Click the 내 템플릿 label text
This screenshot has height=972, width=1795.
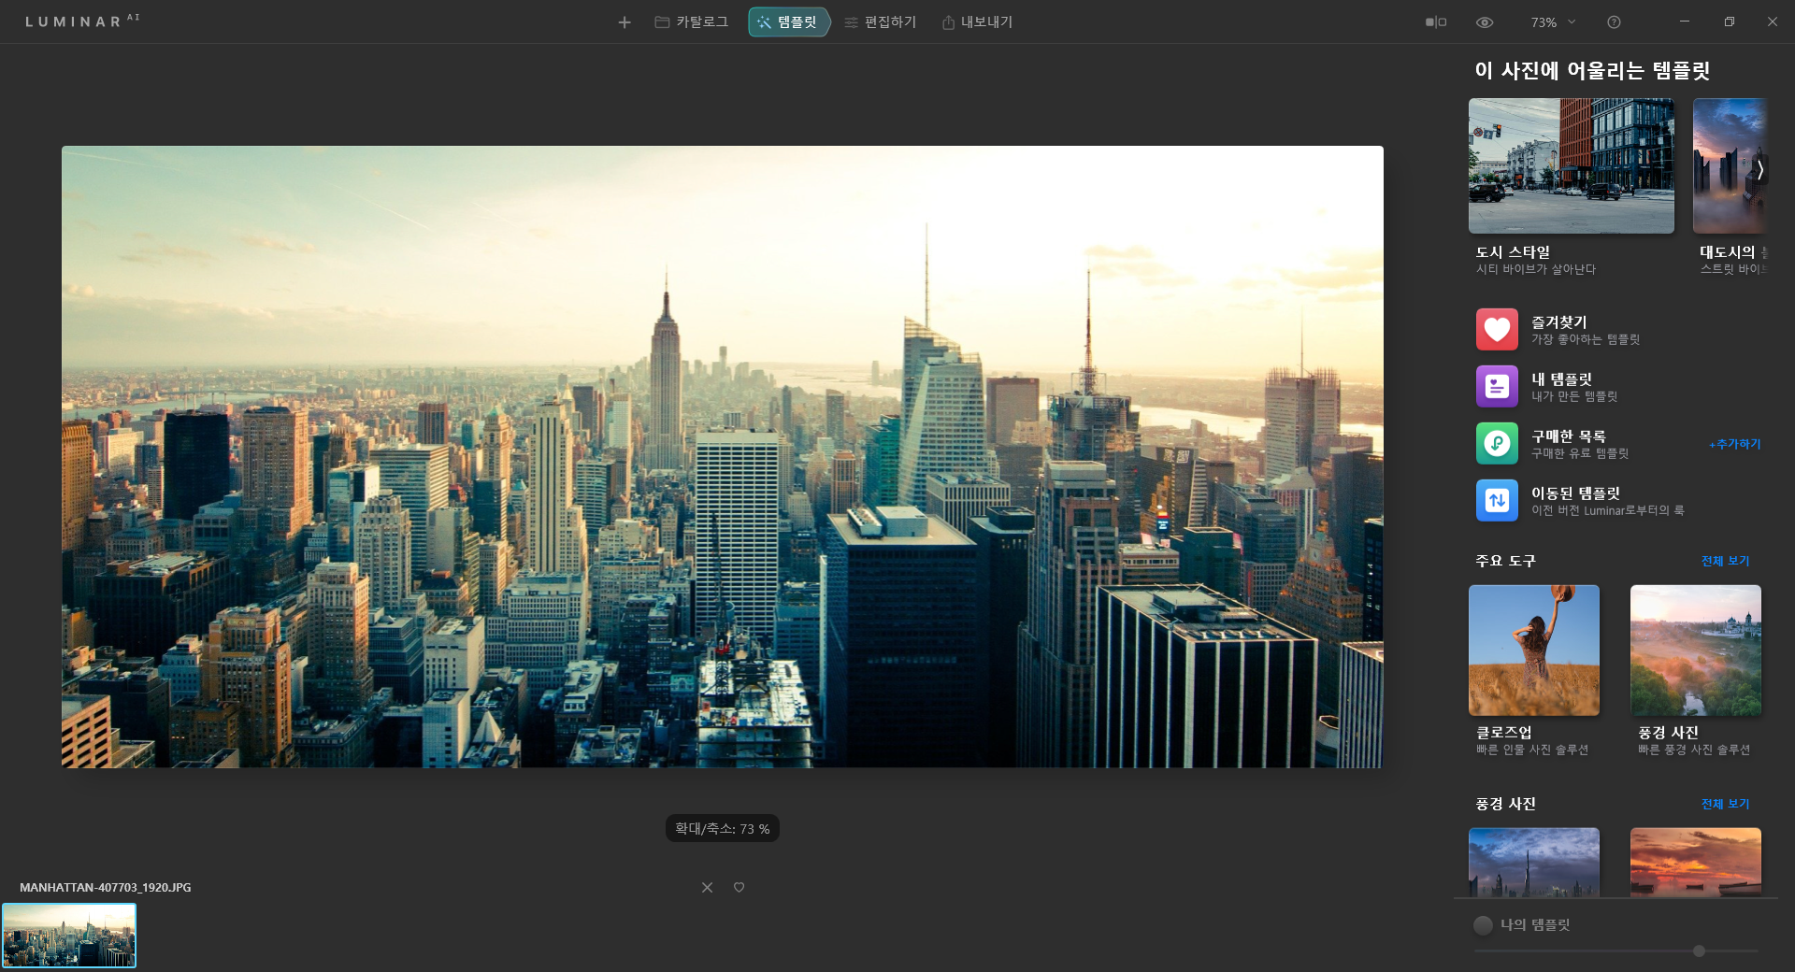click(x=1561, y=379)
